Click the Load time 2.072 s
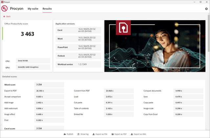Image resolution: width=210 pixels, height=138 pixels. point(119,97)
